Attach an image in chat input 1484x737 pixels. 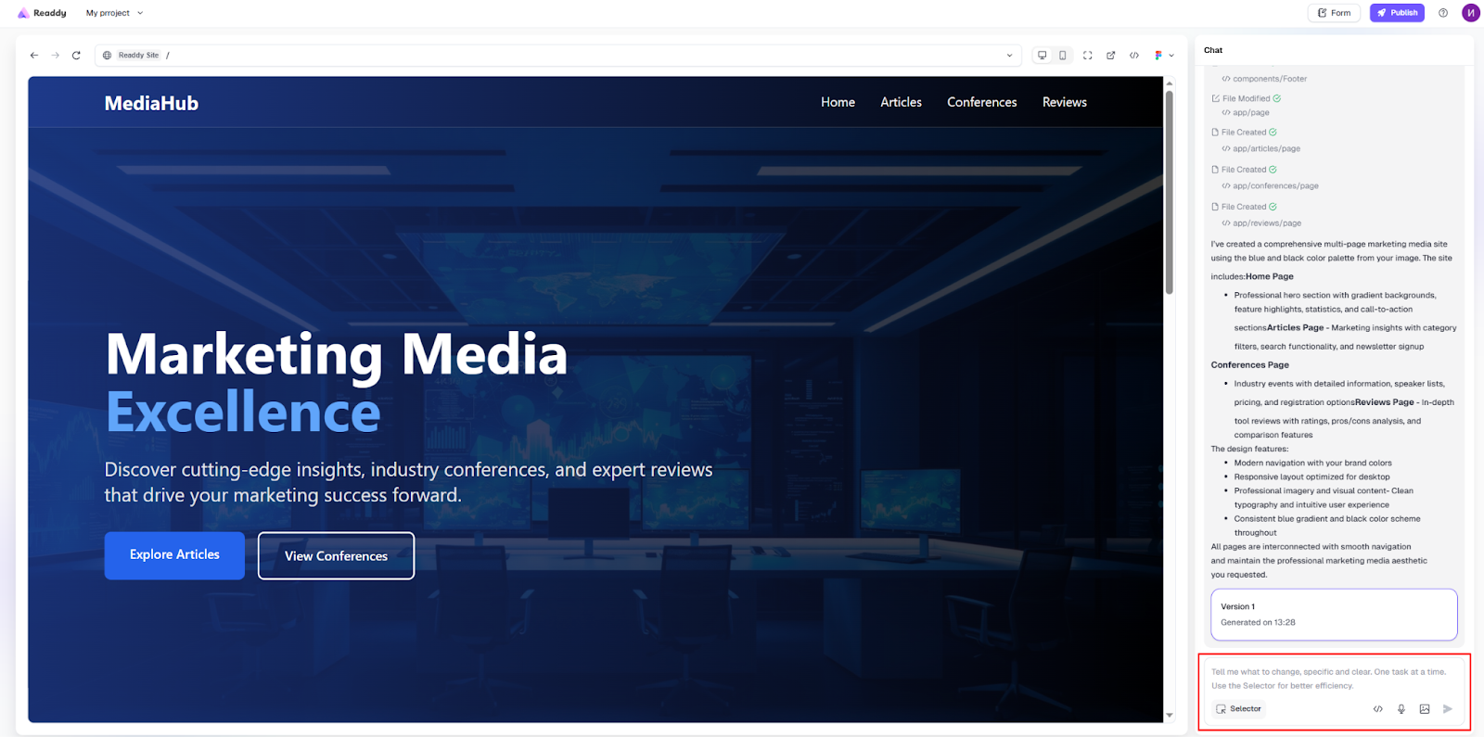tap(1425, 709)
